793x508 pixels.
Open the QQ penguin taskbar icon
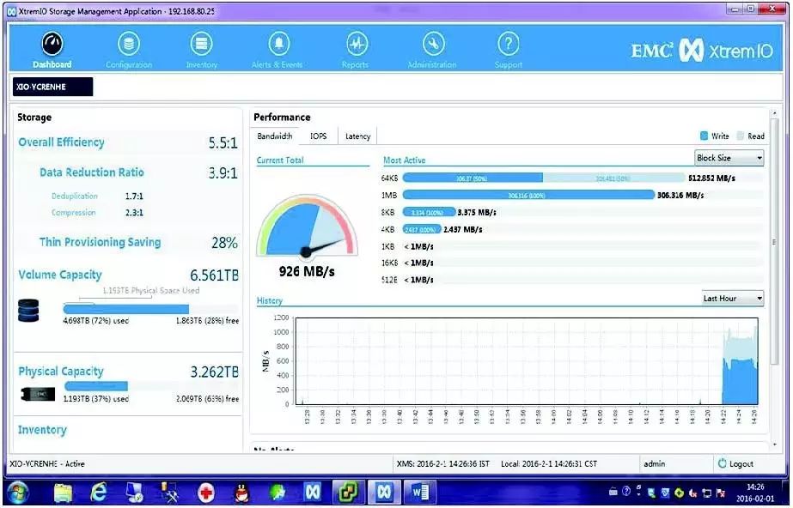pyautogui.click(x=242, y=493)
